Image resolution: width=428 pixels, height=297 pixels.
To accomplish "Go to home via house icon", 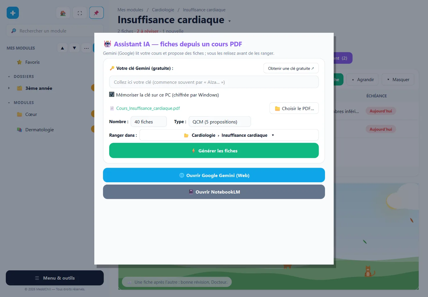I will 63,13.
